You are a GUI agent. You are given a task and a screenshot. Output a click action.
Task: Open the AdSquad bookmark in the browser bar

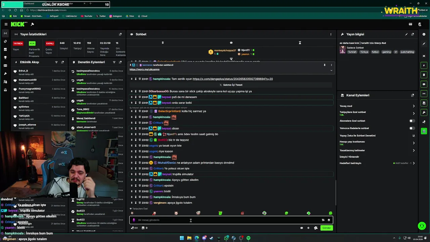tap(52, 16)
